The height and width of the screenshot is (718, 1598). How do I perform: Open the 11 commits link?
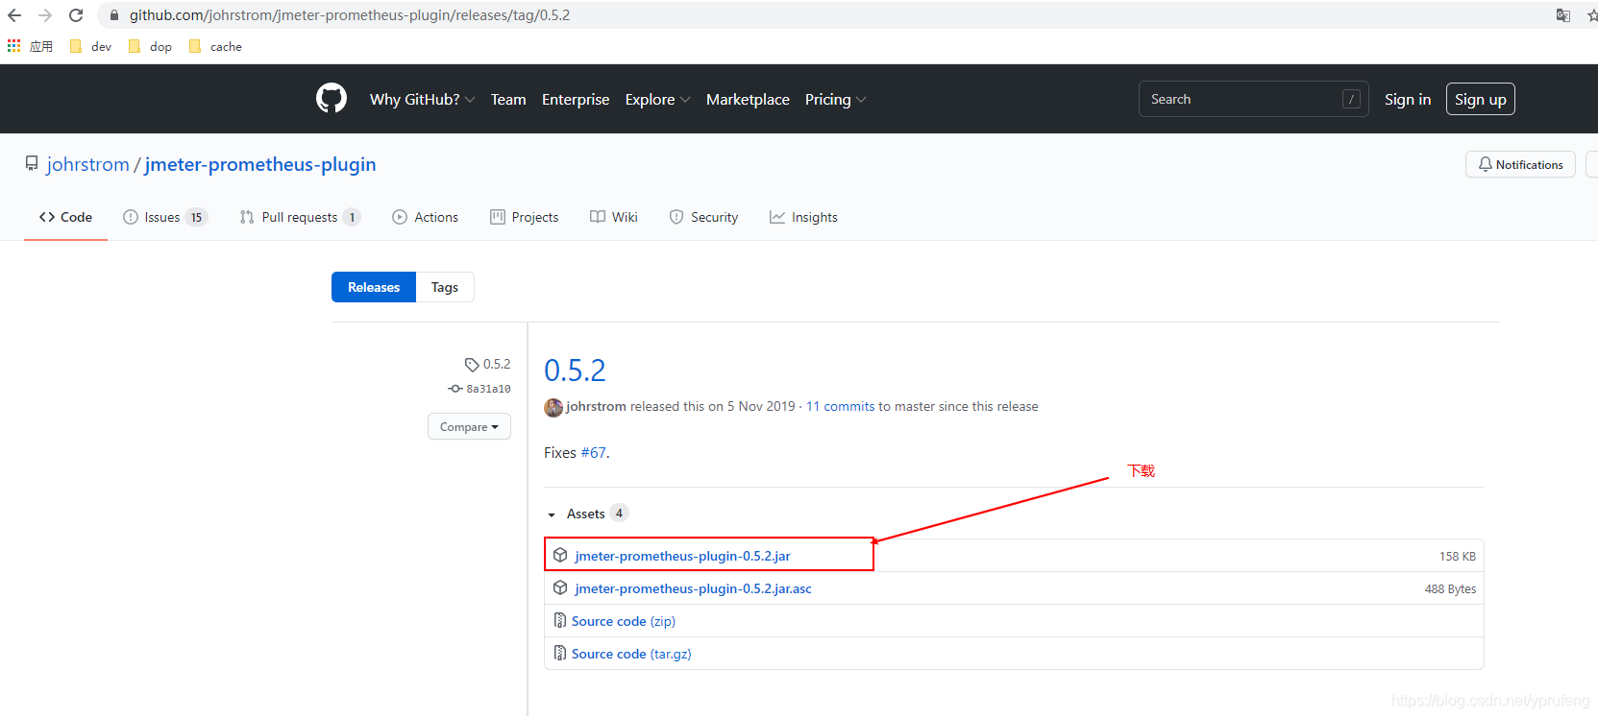841,407
